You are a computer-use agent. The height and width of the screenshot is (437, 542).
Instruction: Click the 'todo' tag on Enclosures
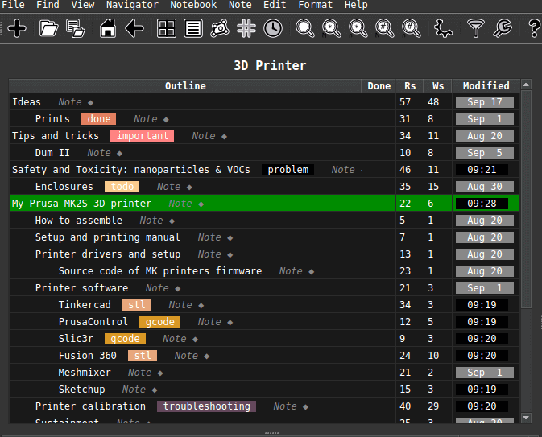point(122,187)
